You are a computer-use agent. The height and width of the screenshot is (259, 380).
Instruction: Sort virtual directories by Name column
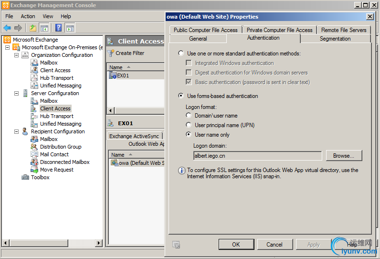coord(137,155)
